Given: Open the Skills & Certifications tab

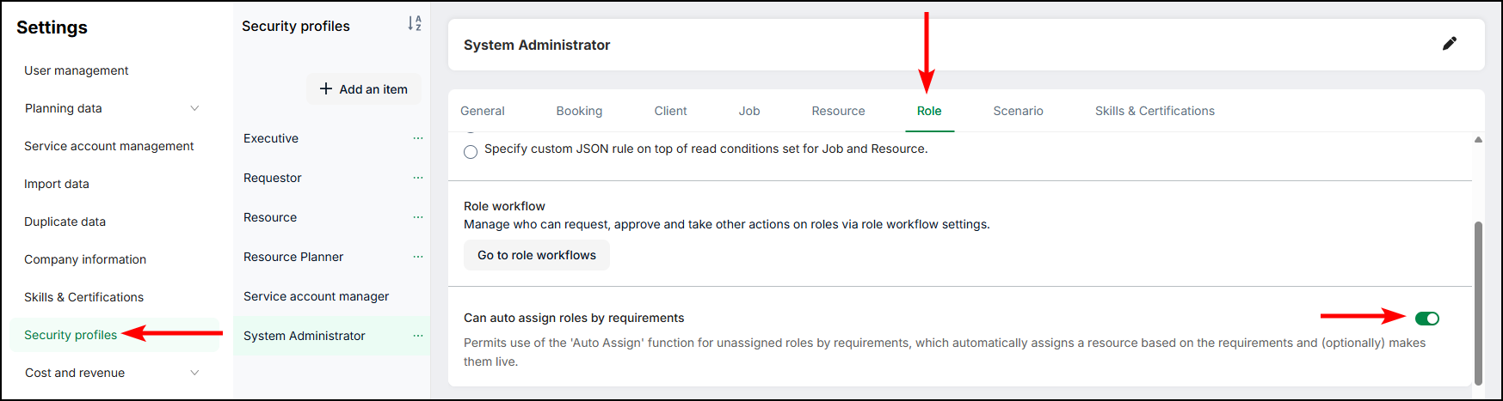Looking at the screenshot, I should tap(1155, 111).
